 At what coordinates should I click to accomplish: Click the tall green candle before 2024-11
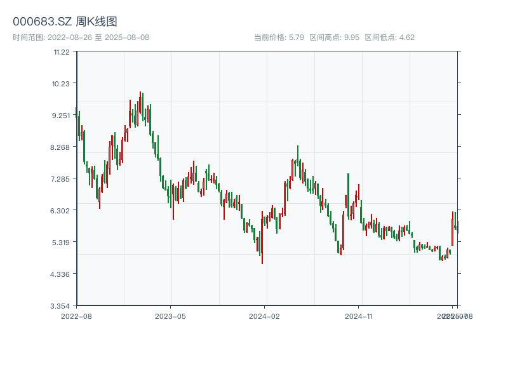coord(348,197)
